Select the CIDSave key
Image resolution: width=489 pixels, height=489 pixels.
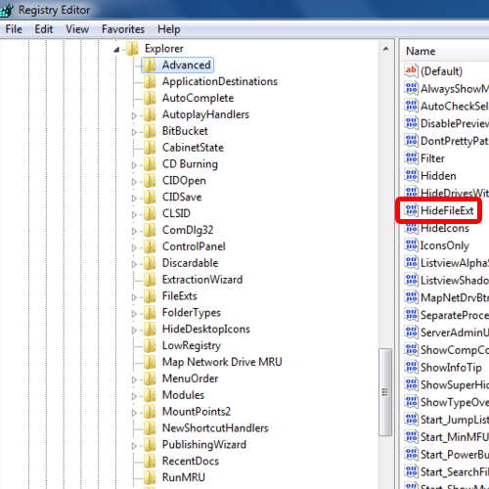pos(182,197)
